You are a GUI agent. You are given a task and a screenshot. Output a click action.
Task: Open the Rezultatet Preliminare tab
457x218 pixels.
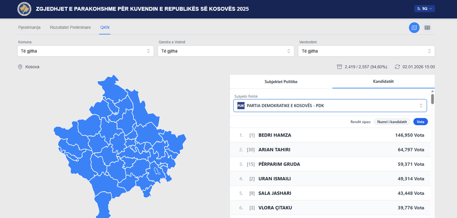[70, 27]
